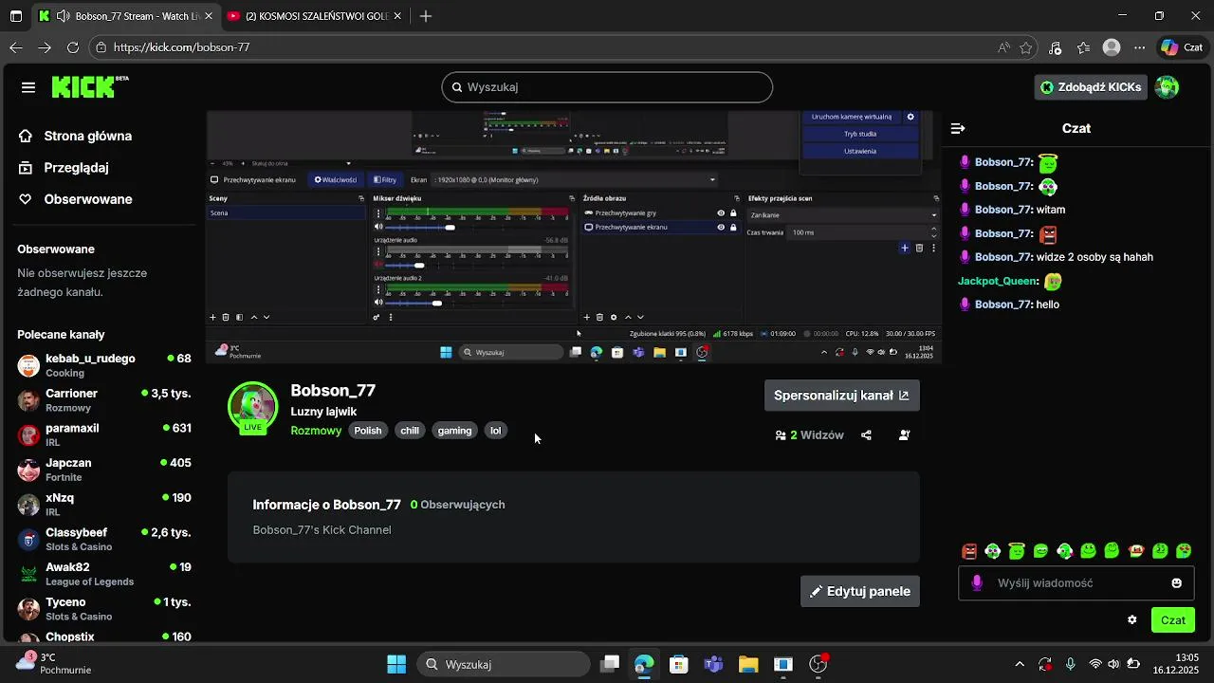The width and height of the screenshot is (1214, 683).
Task: Click the share stream icon
Action: tap(866, 435)
